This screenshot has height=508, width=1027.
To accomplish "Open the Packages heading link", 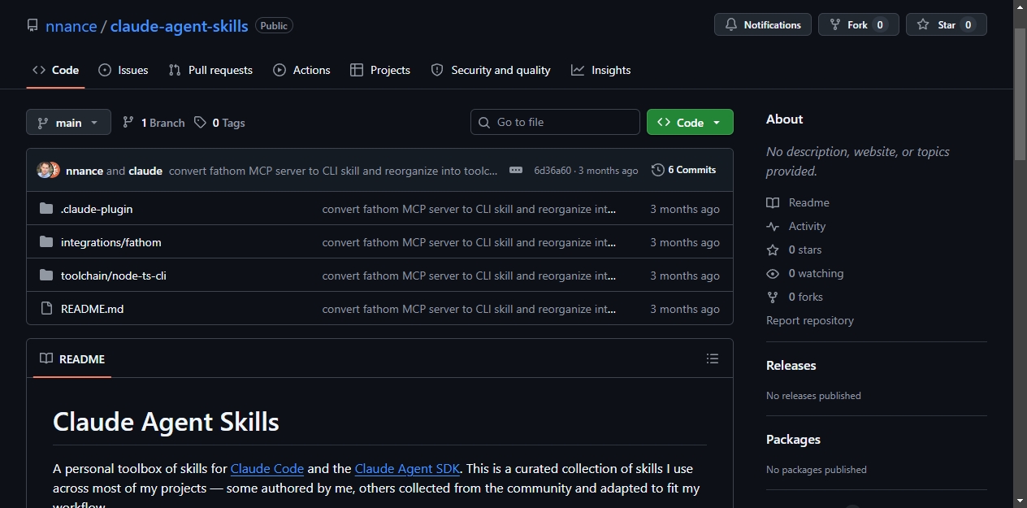I will (793, 440).
